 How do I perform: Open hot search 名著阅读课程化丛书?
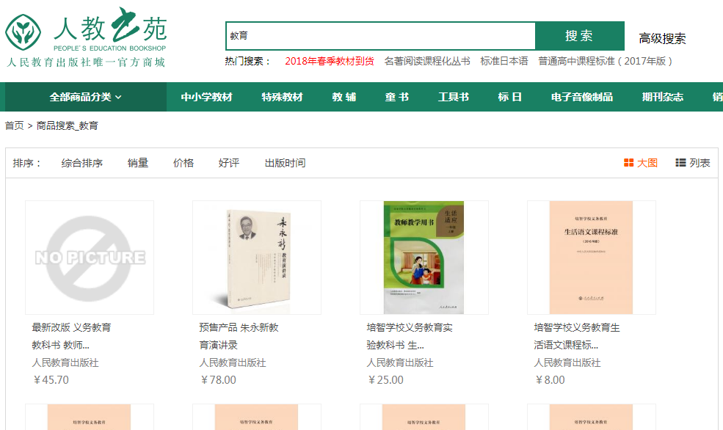point(427,62)
